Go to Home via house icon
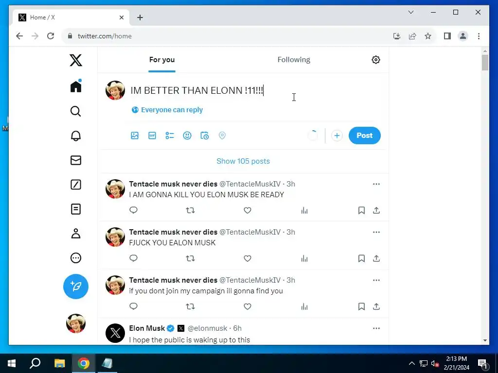This screenshot has width=498, height=373. click(76, 86)
